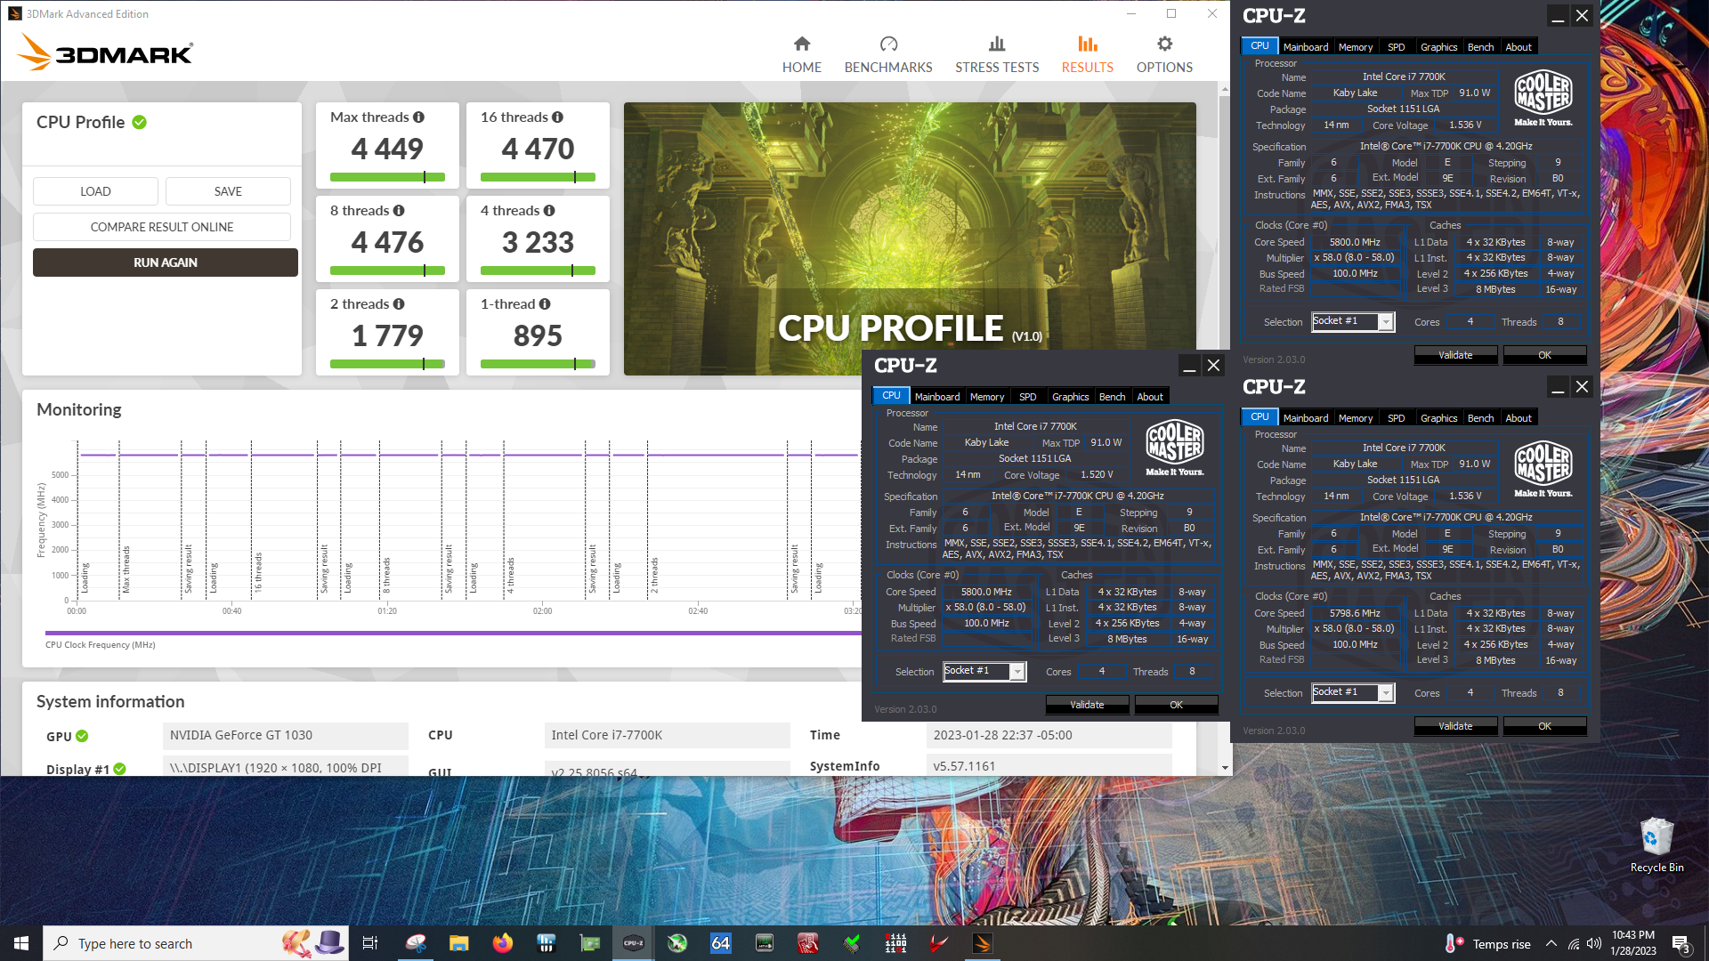Go to BENCHMARKS in 3DMark navigation
Image resolution: width=1709 pixels, height=961 pixels.
888,54
